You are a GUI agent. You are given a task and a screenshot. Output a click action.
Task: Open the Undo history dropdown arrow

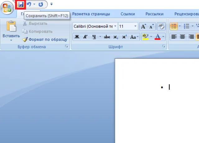pyautogui.click(x=34, y=4)
